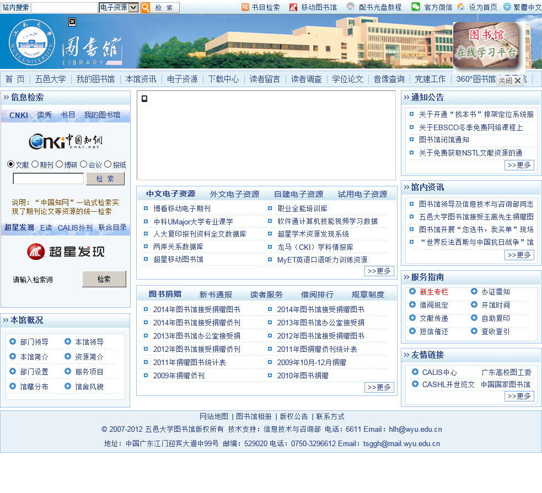This screenshot has width=542, height=493.
Task: Click the plus icon beside CALIS中心
Action: [x=415, y=372]
